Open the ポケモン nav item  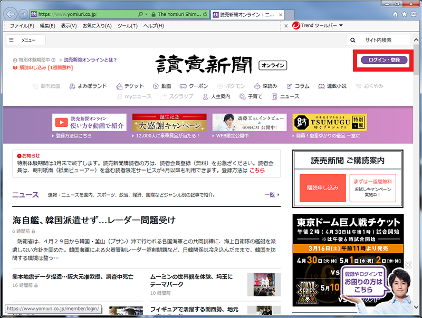(x=231, y=86)
